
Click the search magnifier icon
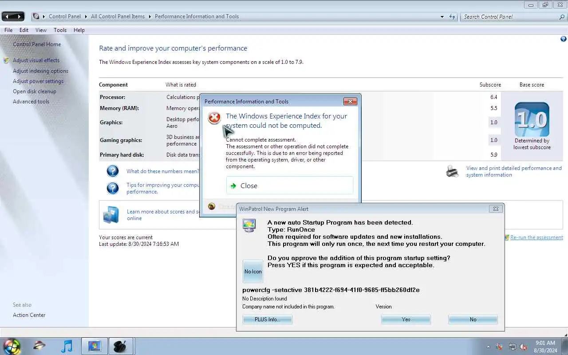tap(562, 17)
